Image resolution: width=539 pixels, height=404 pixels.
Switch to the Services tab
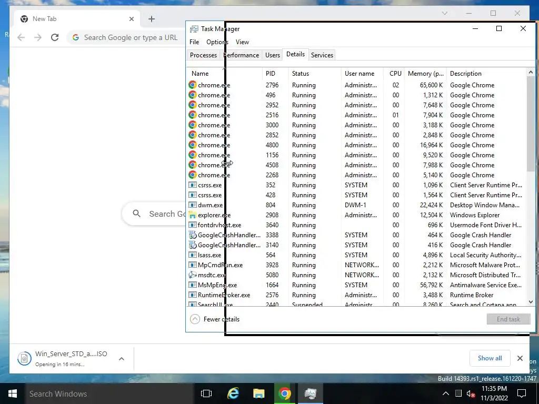pyautogui.click(x=322, y=55)
